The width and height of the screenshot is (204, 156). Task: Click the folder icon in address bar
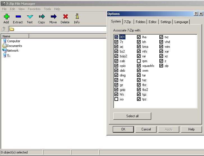(12, 29)
